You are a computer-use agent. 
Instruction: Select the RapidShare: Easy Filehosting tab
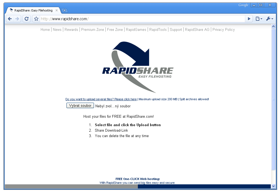tap(34, 10)
